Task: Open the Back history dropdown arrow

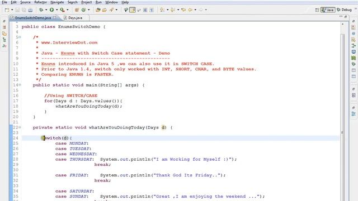Action: coord(195,10)
